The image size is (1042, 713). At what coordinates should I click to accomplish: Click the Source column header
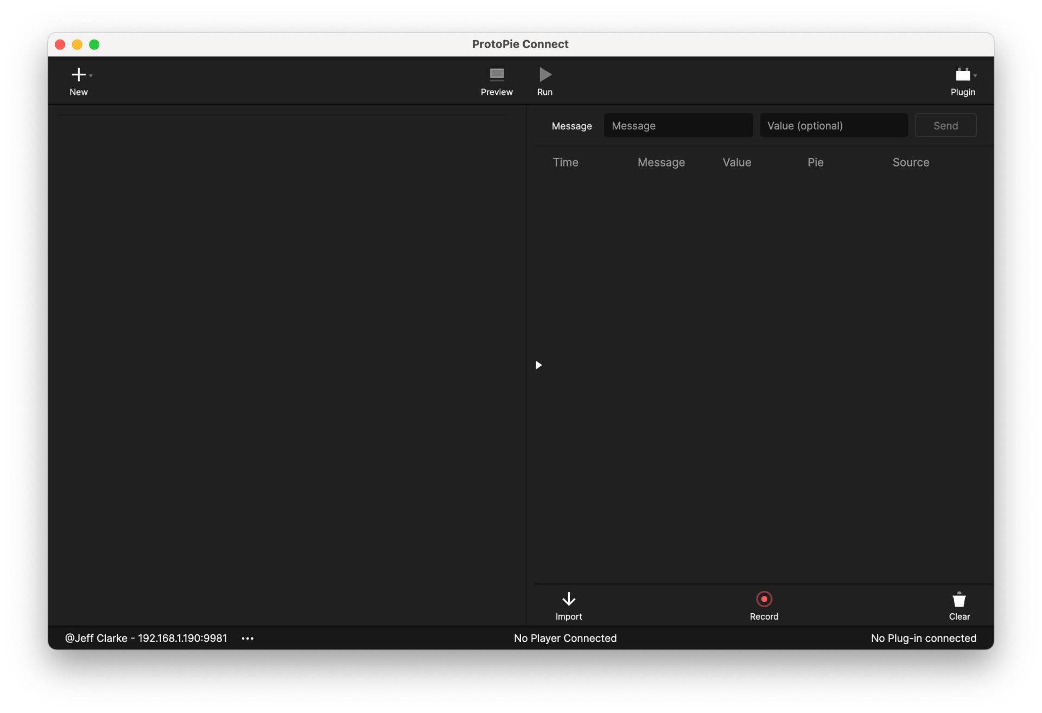(x=911, y=162)
